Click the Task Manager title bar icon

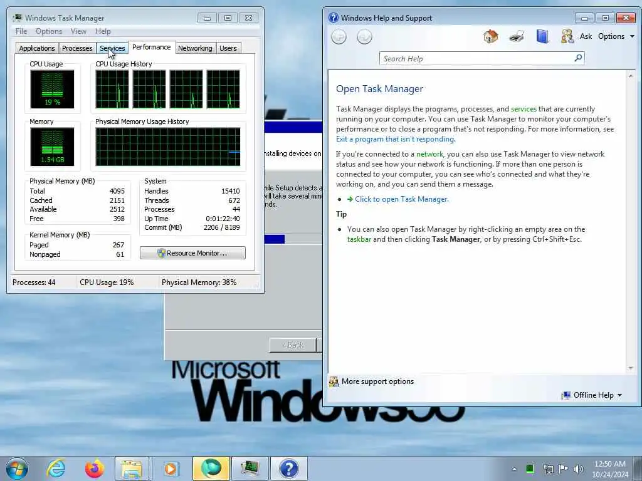tap(17, 18)
